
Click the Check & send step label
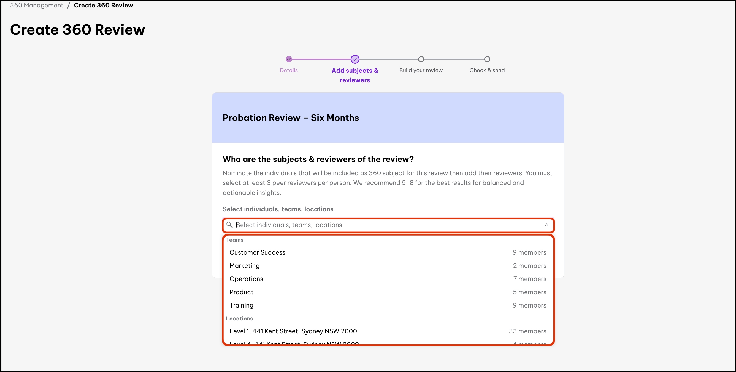click(x=487, y=70)
